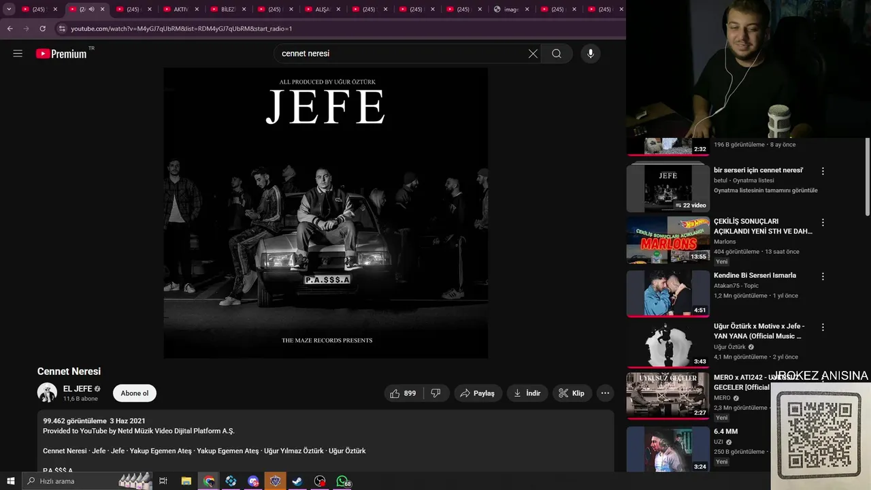The image size is (871, 490).
Task: Create a clip with Klip button
Action: 572,393
